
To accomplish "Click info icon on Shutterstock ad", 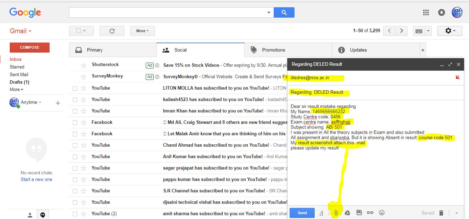I will tap(157, 65).
